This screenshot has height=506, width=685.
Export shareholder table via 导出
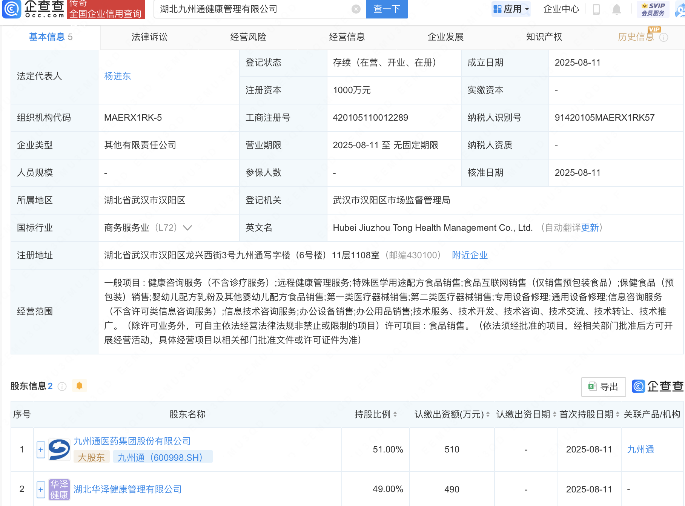coord(604,387)
